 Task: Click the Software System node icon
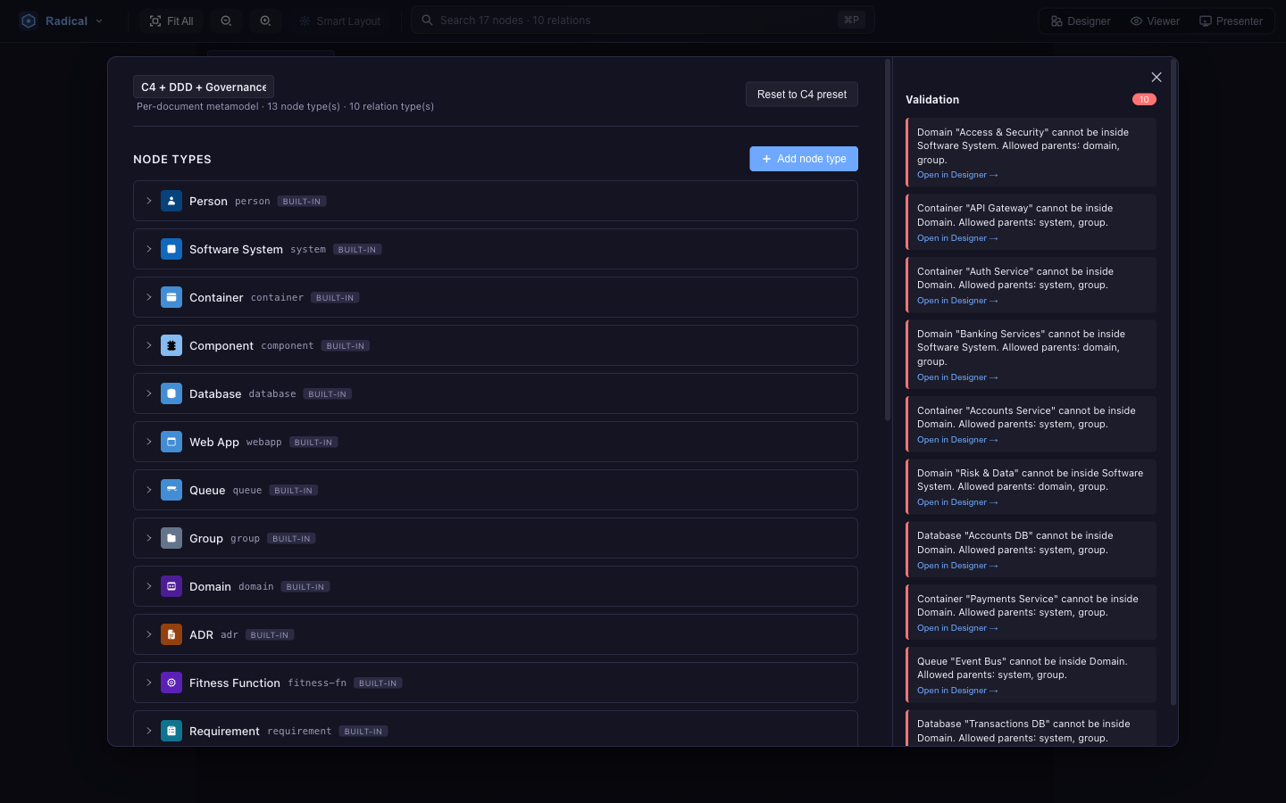click(171, 249)
